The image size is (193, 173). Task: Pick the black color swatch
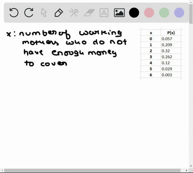tap(134, 12)
